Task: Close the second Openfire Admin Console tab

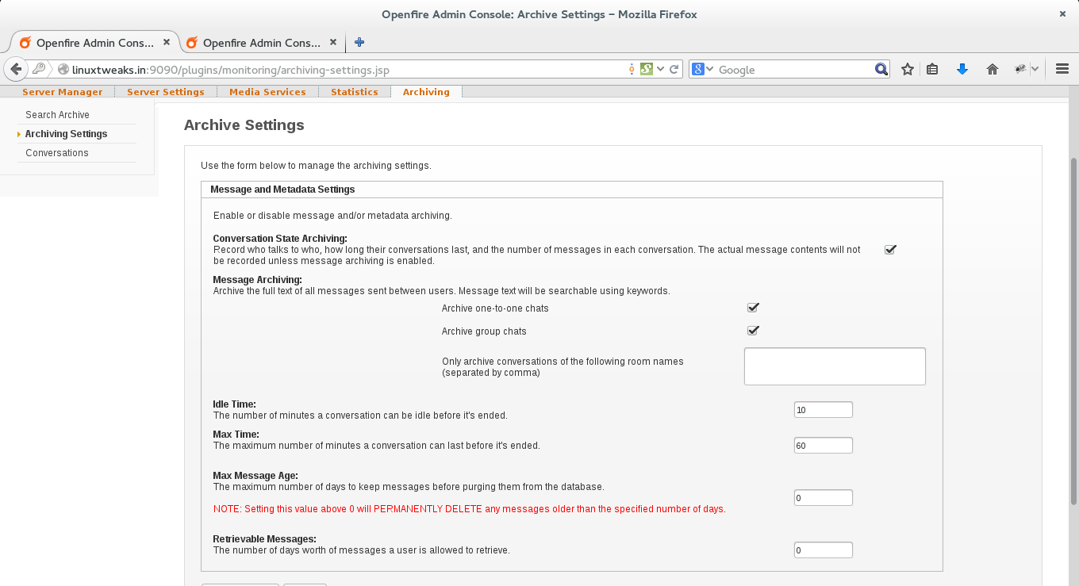Action: 332,42
